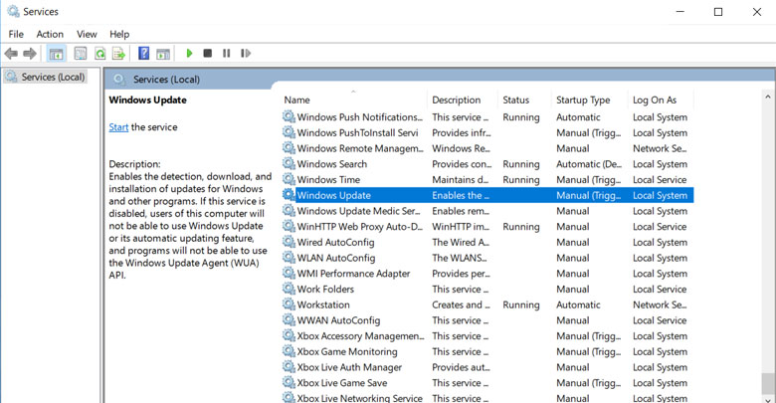
Task: Click the Start Service play icon
Action: click(x=189, y=54)
